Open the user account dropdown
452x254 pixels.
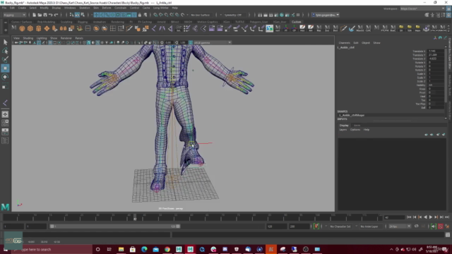coord(326,15)
